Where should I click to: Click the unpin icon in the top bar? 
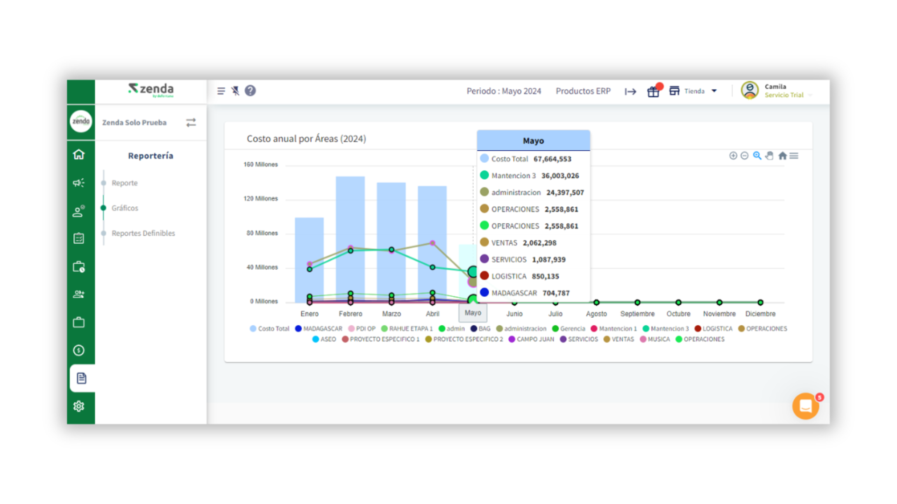click(235, 91)
